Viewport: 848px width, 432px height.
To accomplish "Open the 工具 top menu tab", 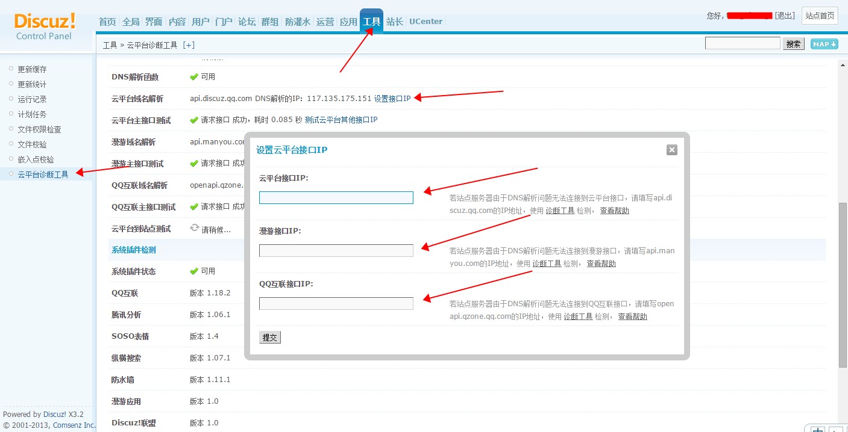I will [x=371, y=22].
